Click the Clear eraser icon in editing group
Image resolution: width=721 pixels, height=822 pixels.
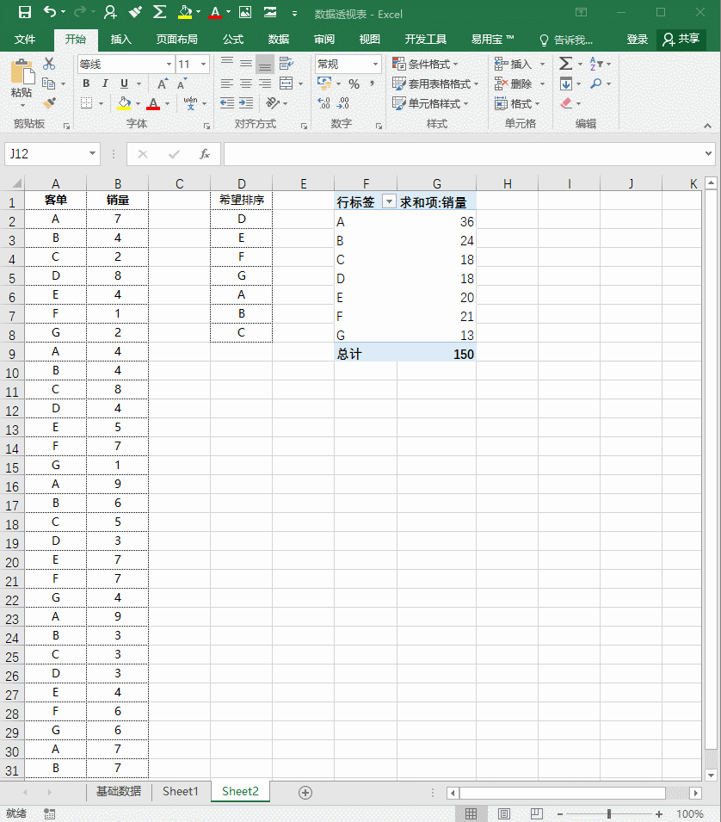coord(566,103)
